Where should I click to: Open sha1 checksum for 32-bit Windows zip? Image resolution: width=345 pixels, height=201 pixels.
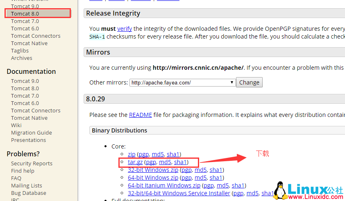click(216, 170)
